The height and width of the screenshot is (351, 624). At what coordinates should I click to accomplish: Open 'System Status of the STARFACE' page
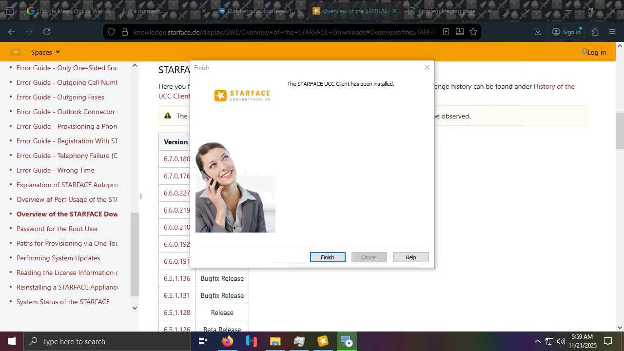click(x=63, y=302)
